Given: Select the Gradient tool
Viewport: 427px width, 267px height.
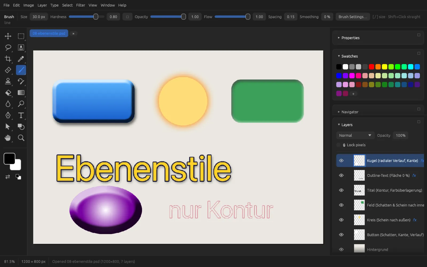Looking at the screenshot, I should coord(21,93).
